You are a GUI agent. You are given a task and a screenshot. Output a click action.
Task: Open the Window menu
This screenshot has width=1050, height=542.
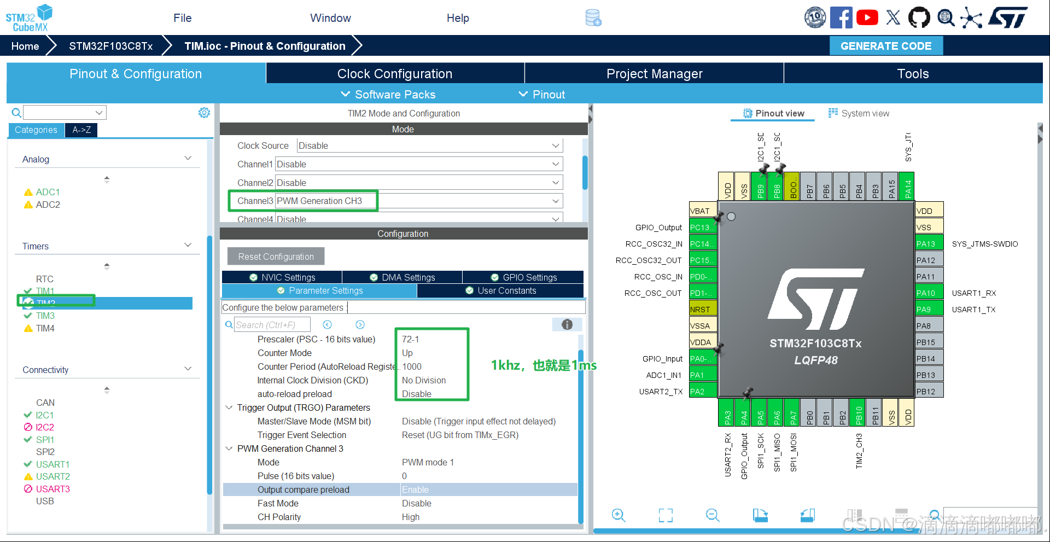tap(330, 18)
